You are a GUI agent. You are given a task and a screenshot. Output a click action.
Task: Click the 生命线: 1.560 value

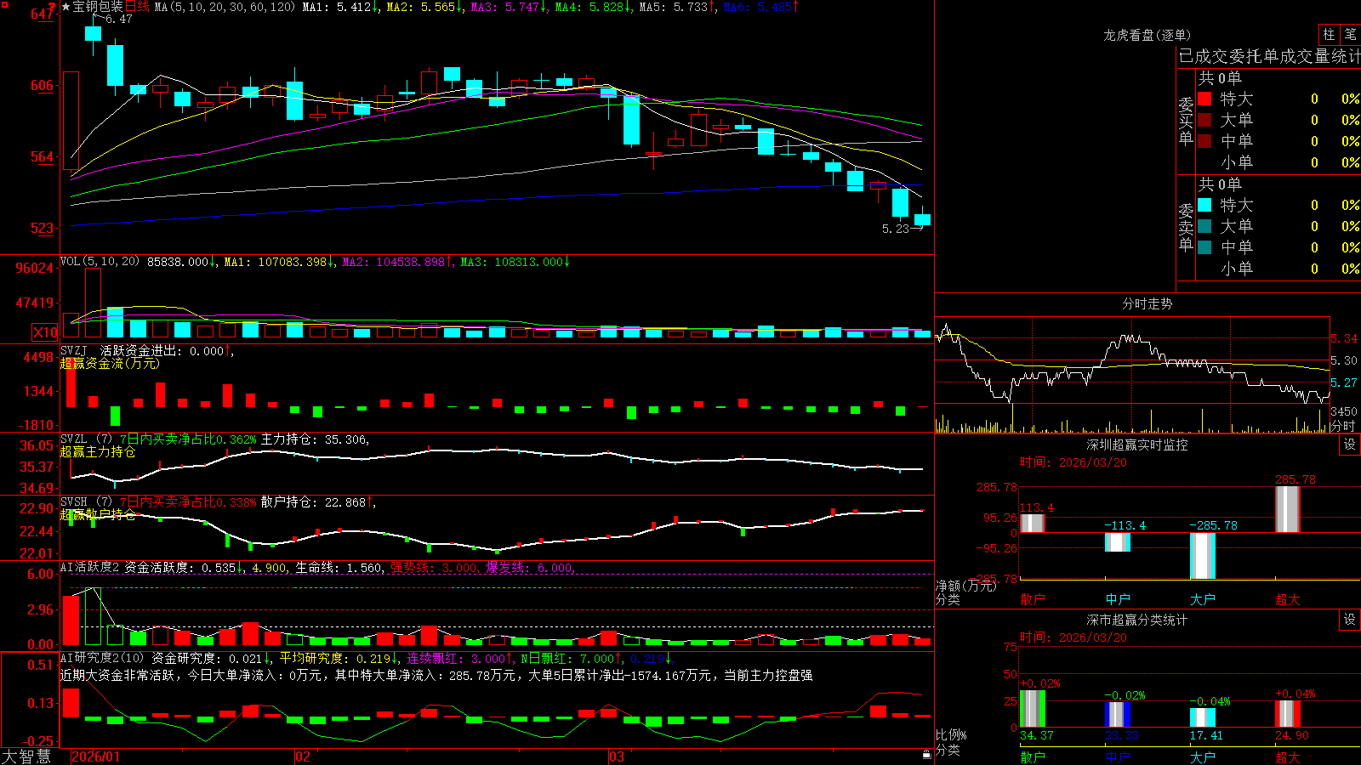[x=339, y=568]
